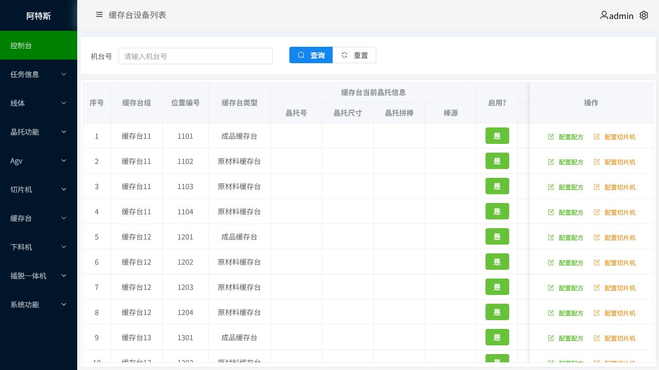Click edit icon for 配置切片机 in row 1104
The width and height of the screenshot is (659, 370).
pyautogui.click(x=597, y=212)
